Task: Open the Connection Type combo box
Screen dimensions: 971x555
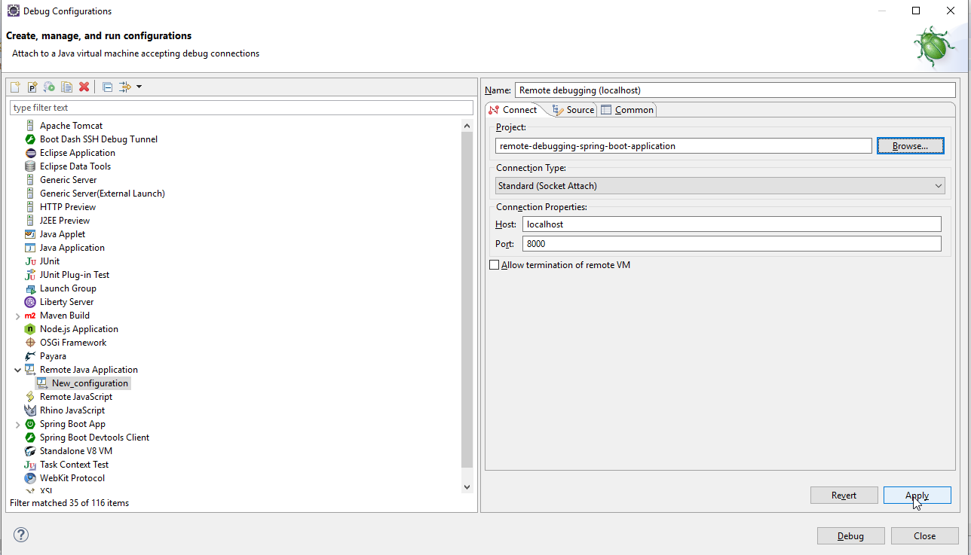Action: [x=720, y=185]
